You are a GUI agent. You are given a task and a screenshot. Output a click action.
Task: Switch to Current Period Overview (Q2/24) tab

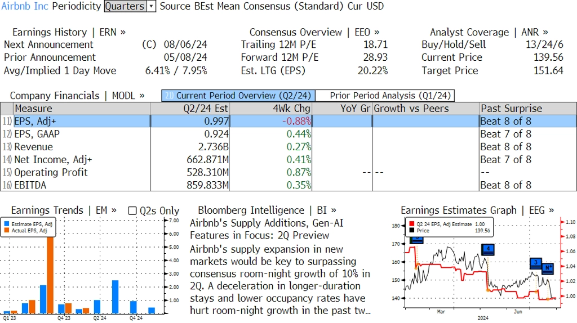(238, 96)
